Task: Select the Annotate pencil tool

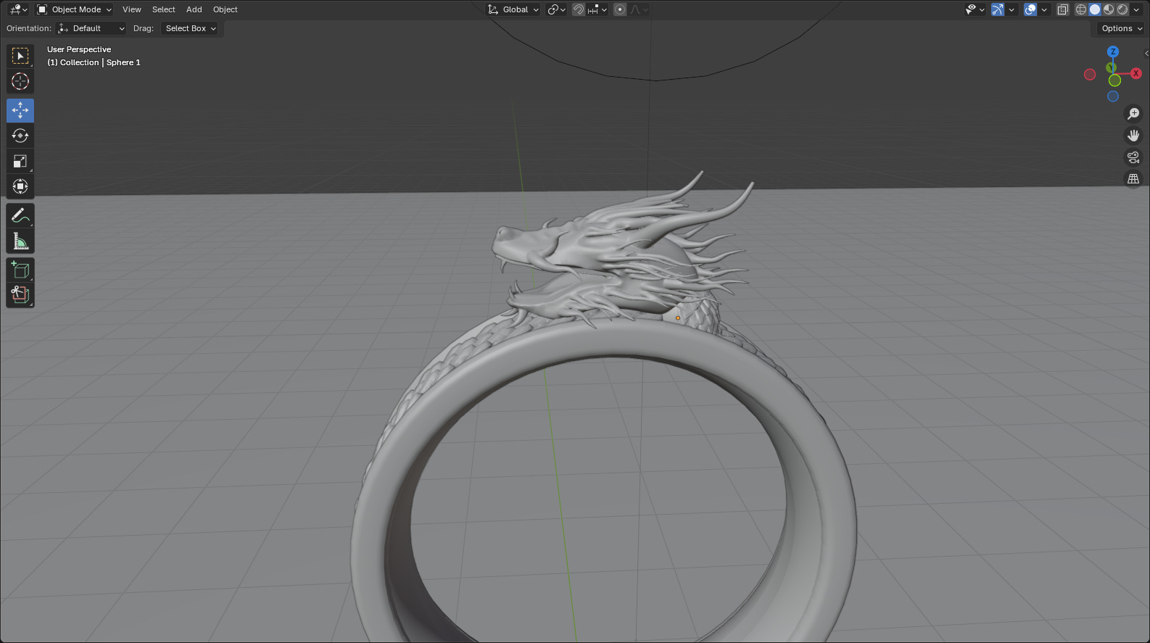Action: pos(20,215)
